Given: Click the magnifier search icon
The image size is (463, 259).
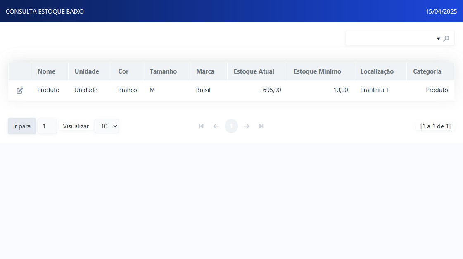Looking at the screenshot, I should click(x=446, y=38).
